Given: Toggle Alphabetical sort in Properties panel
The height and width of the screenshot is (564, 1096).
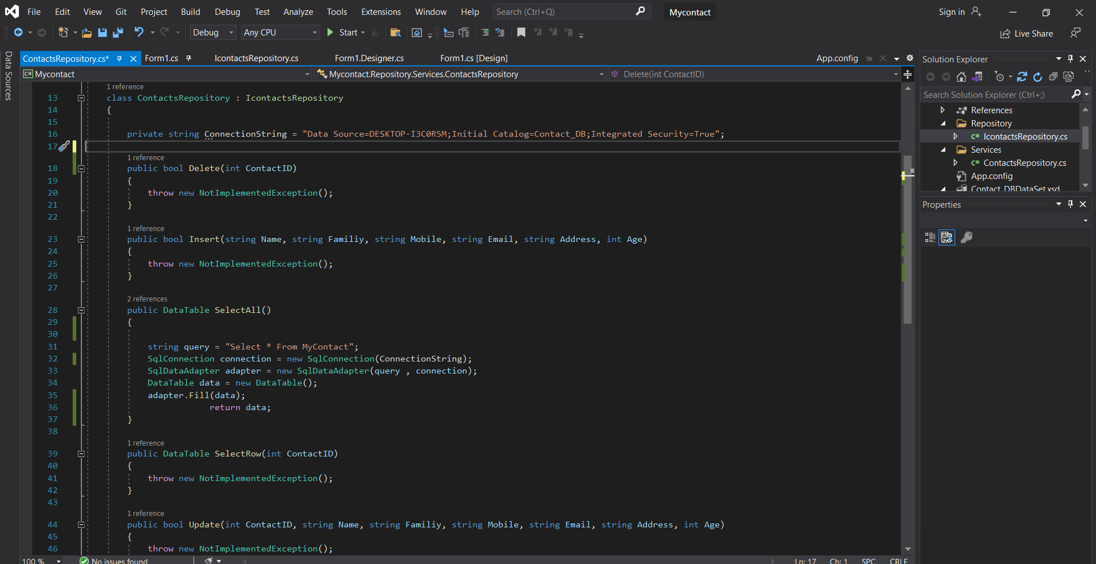Looking at the screenshot, I should point(947,237).
